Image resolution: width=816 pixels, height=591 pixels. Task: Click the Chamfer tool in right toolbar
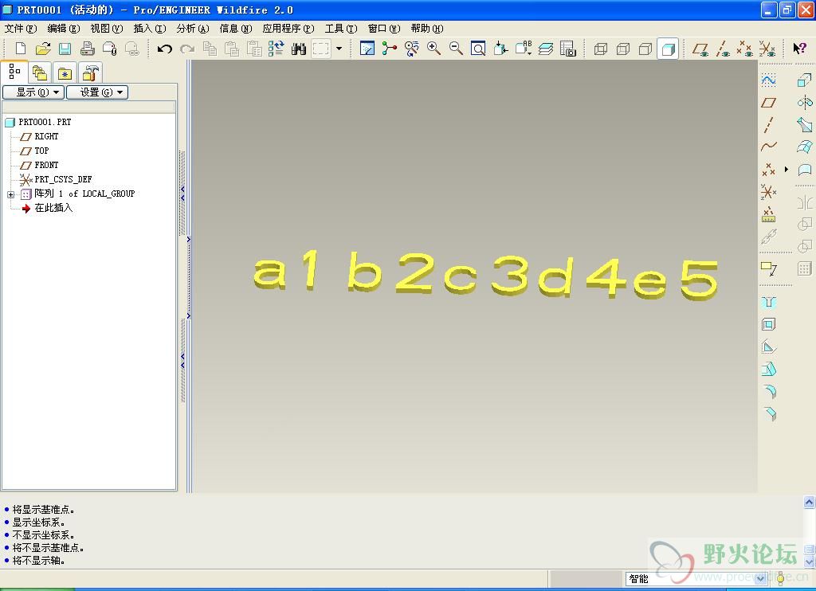[769, 413]
